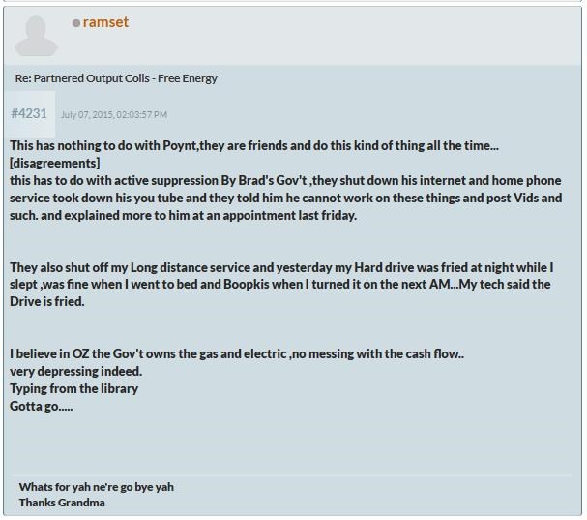This screenshot has width=587, height=520.
Task: Click the line starting 'service took down his you tube'
Action: (x=285, y=198)
